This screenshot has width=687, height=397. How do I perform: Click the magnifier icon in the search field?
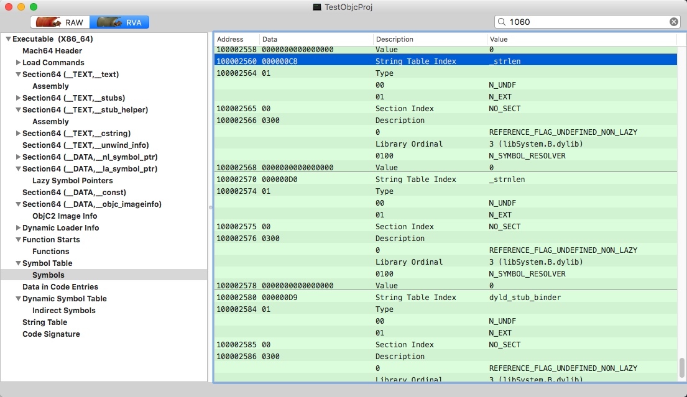pyautogui.click(x=502, y=22)
